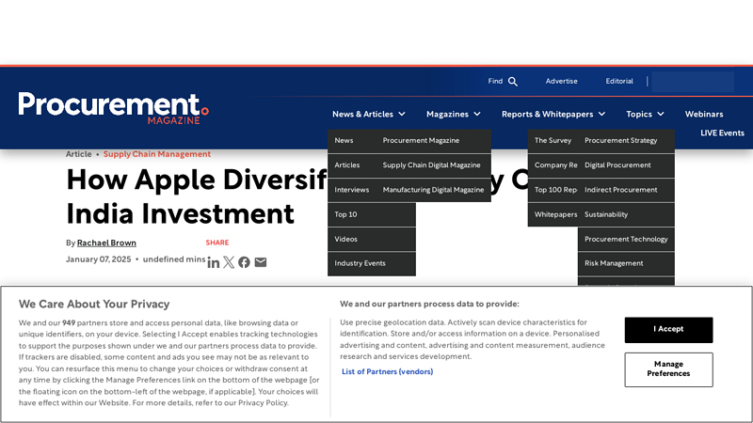Open List of Partners (vendors) link

[x=387, y=371]
